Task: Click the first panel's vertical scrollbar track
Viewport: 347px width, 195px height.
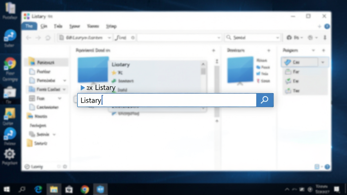Action: tap(217, 91)
